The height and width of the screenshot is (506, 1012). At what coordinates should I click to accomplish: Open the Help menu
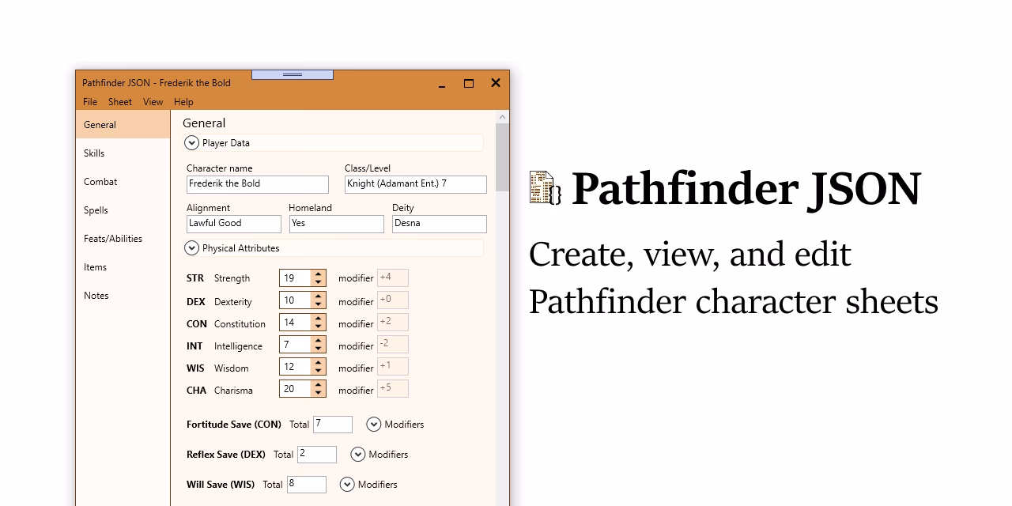(183, 102)
